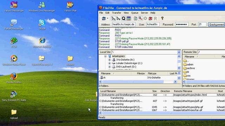225x126 pixels.
Task: Toggle transfer queue display (Q icon)
Action: pyautogui.click(x=123, y=19)
